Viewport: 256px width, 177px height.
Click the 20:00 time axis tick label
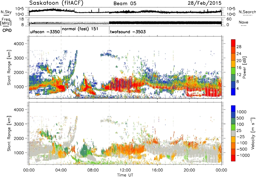tap(189, 170)
